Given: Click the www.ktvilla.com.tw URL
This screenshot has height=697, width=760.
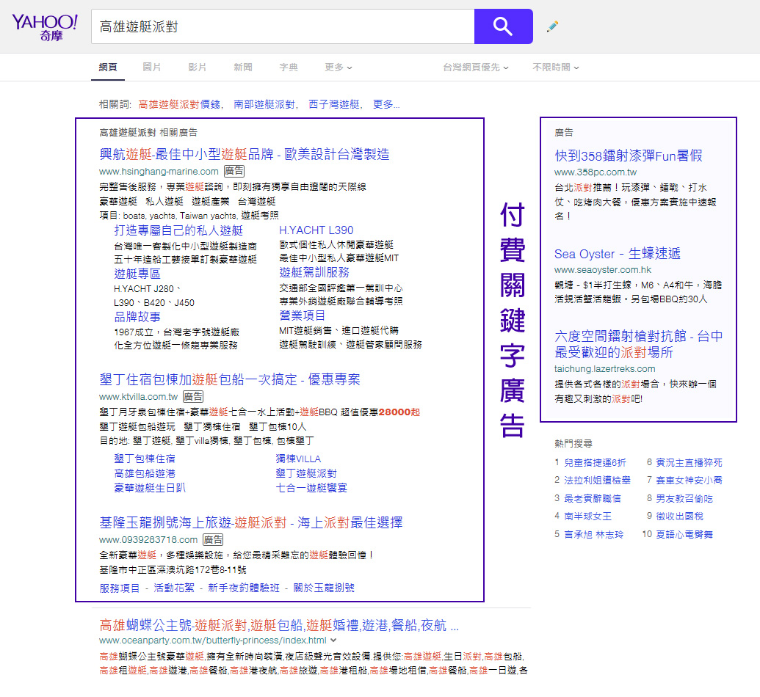Looking at the screenshot, I should click(x=139, y=397).
